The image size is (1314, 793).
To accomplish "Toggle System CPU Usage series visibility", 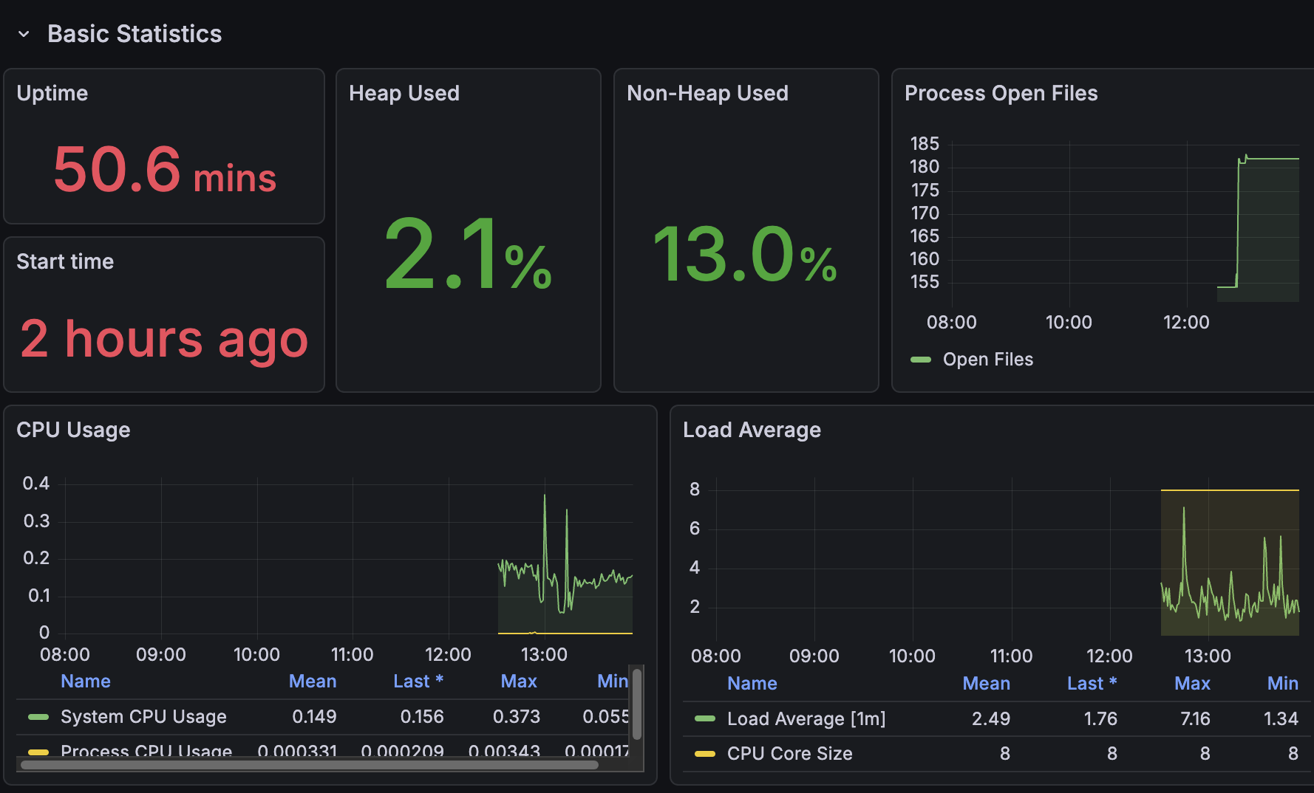I will click(x=143, y=717).
